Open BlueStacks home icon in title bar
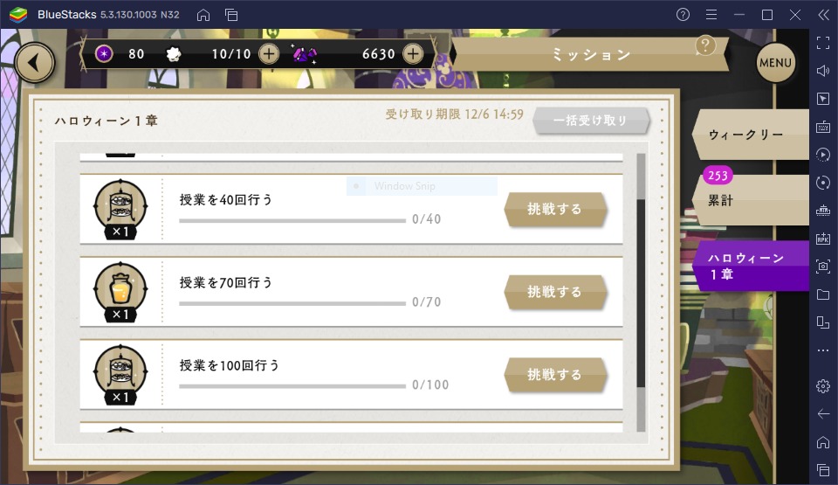 pyautogui.click(x=203, y=15)
